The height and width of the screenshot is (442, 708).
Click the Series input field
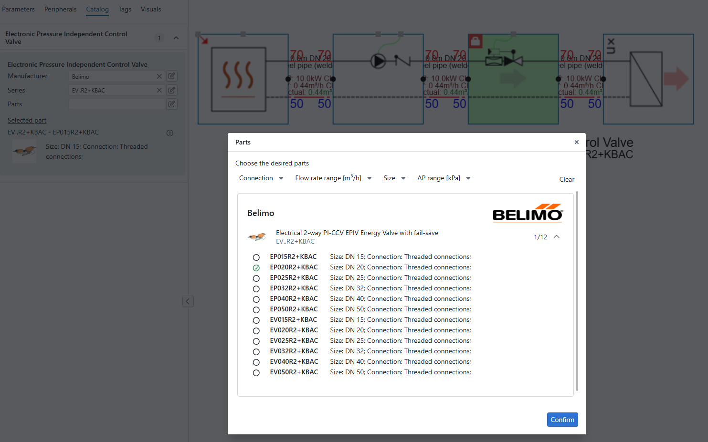point(116,90)
